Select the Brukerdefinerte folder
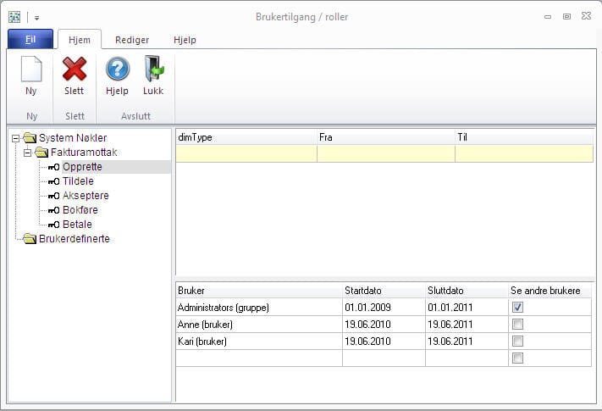 point(74,239)
